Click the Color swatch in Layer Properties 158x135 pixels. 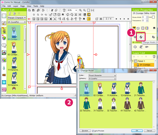[153, 17]
